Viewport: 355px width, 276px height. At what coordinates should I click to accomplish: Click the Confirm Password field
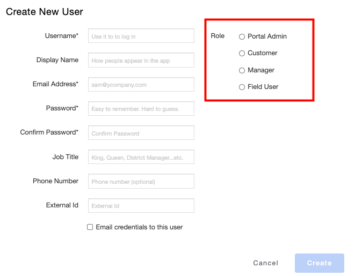(x=141, y=133)
